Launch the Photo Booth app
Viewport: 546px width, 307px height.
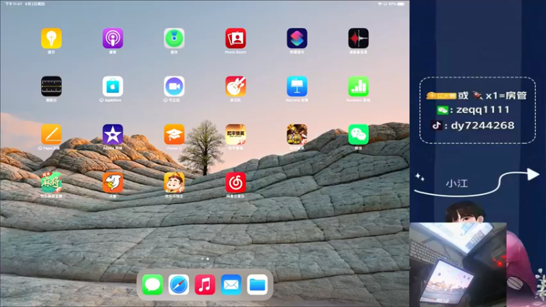click(235, 38)
